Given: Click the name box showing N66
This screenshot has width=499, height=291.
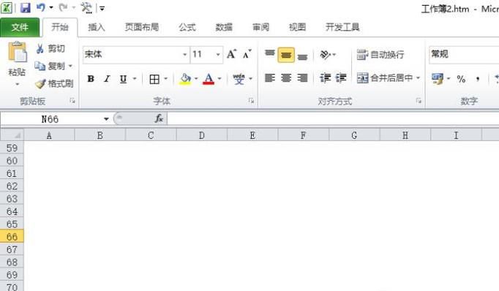Looking at the screenshot, I should (50, 119).
